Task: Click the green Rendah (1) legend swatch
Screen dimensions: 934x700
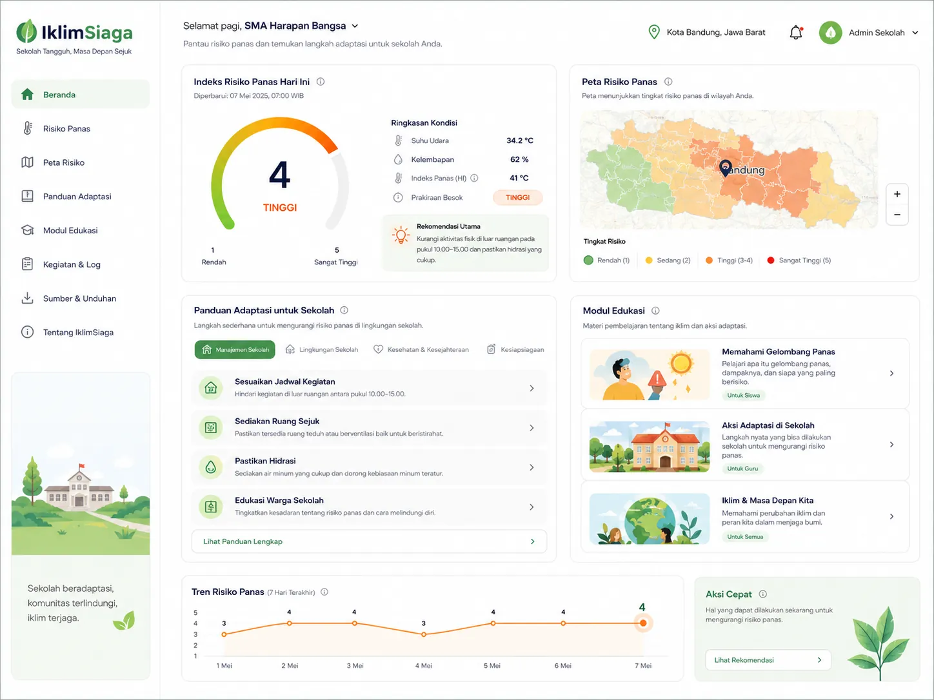Action: pyautogui.click(x=588, y=260)
